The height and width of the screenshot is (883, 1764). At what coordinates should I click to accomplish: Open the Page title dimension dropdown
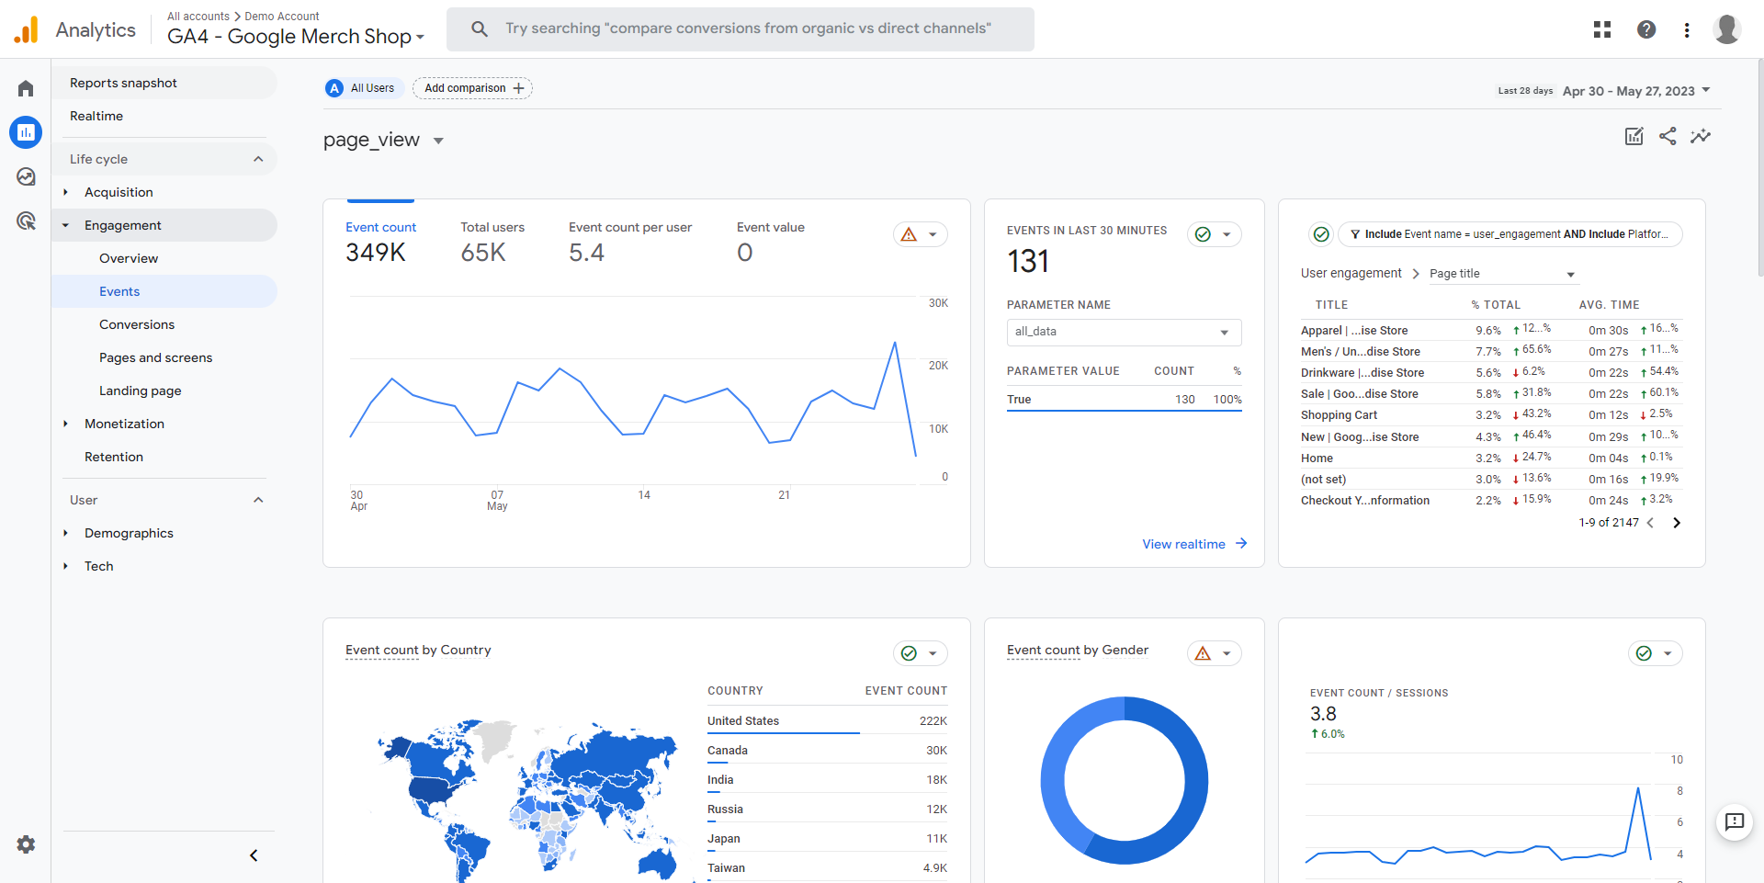pyautogui.click(x=1503, y=274)
